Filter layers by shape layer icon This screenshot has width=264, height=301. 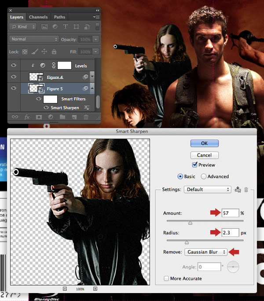tap(76, 27)
